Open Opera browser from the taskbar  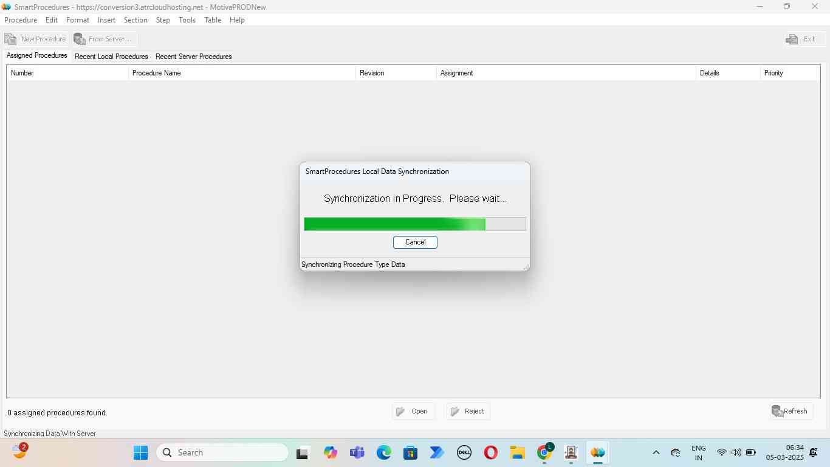pos(490,452)
